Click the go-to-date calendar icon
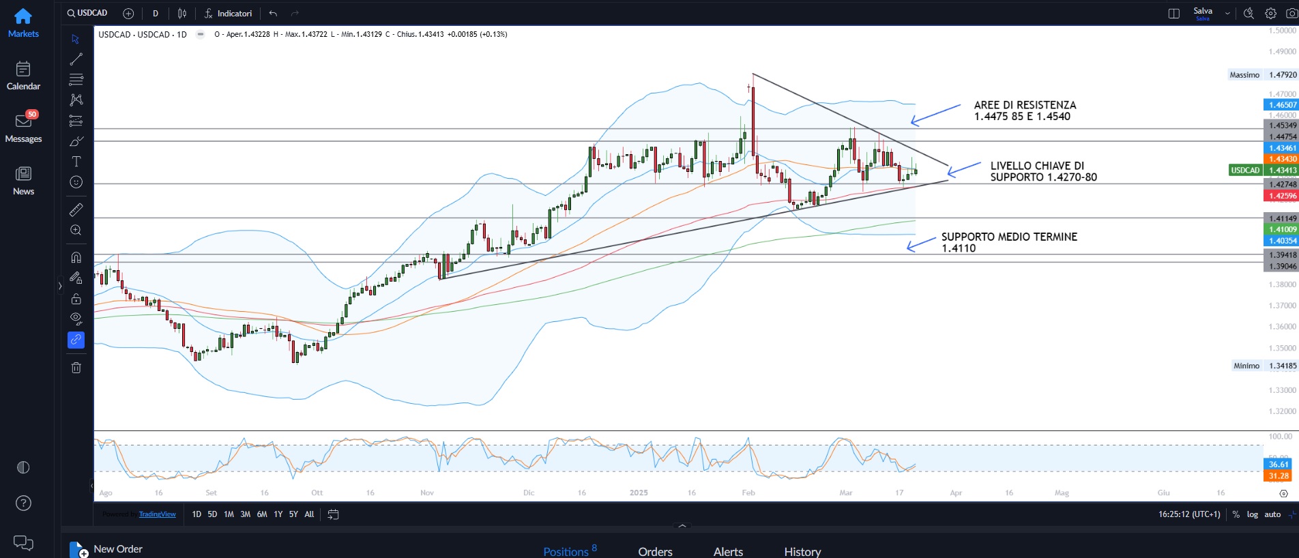This screenshot has width=1299, height=558. tap(333, 514)
